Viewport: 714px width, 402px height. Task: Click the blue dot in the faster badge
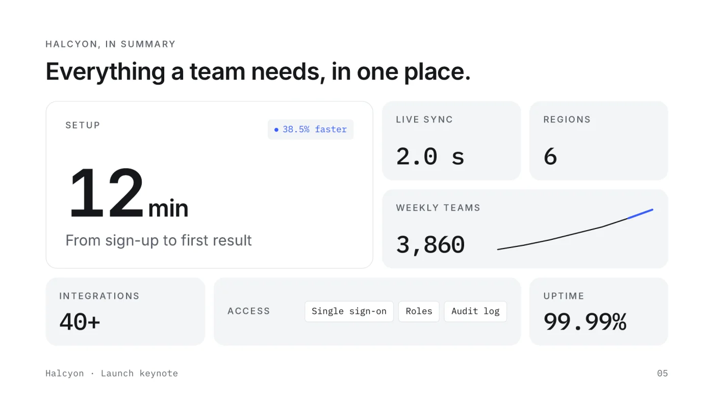(x=276, y=130)
